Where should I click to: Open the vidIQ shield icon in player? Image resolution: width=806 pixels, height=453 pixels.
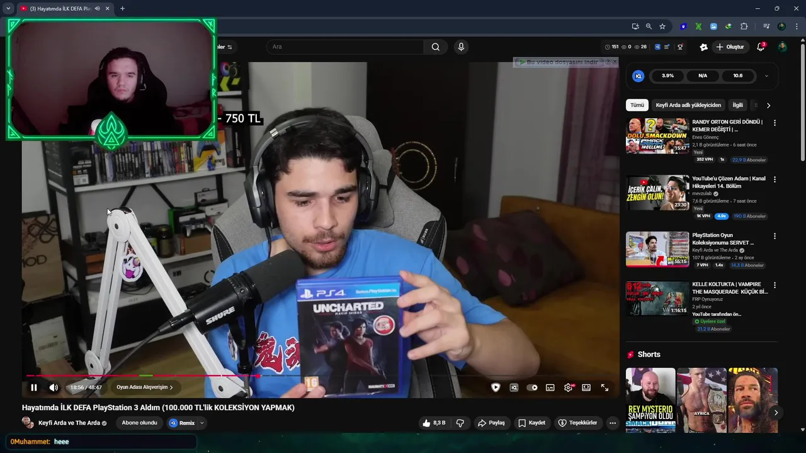[496, 388]
